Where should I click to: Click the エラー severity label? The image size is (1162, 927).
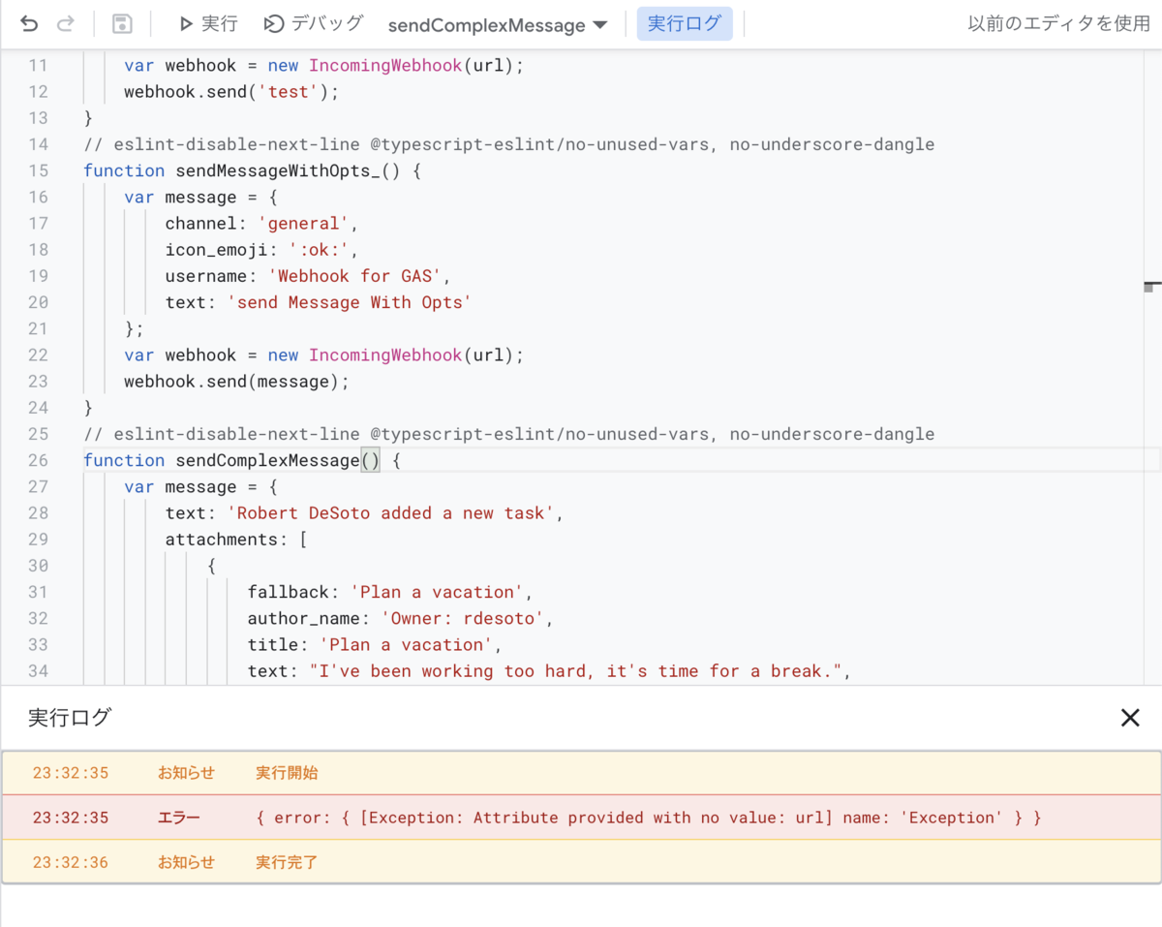pos(179,818)
